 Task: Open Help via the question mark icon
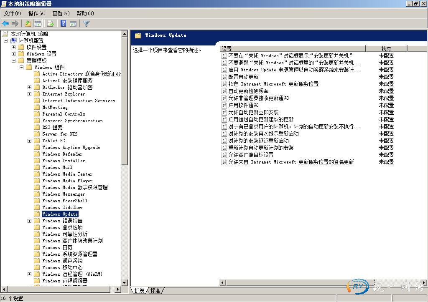(x=63, y=24)
